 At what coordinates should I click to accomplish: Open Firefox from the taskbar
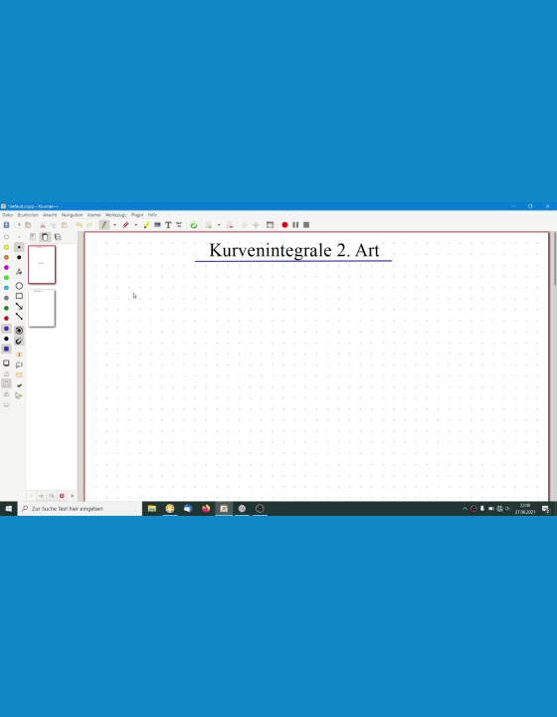pos(206,509)
